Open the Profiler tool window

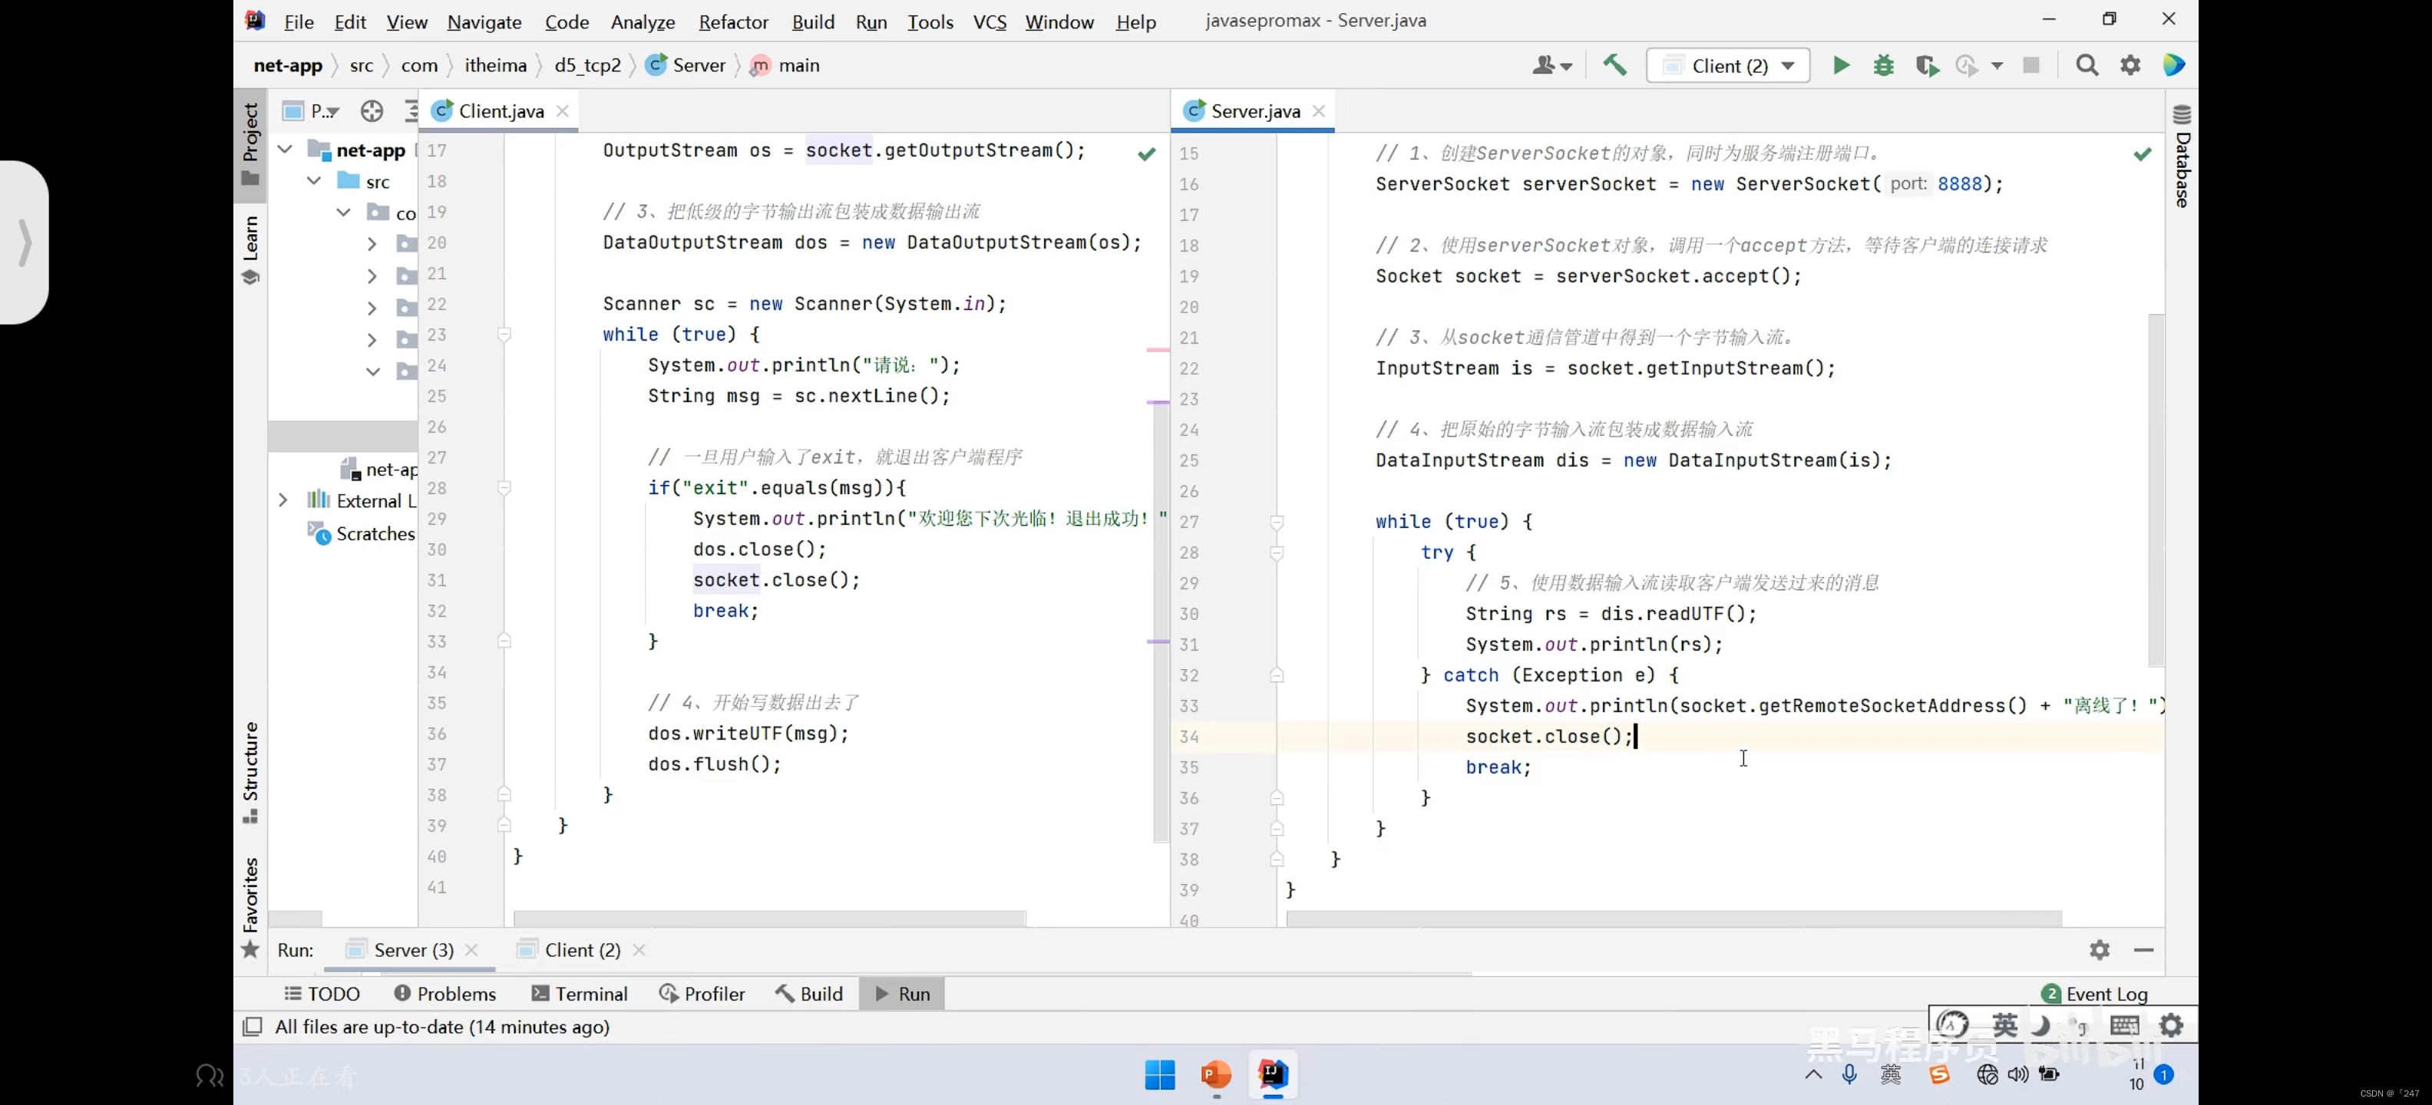coord(702,994)
